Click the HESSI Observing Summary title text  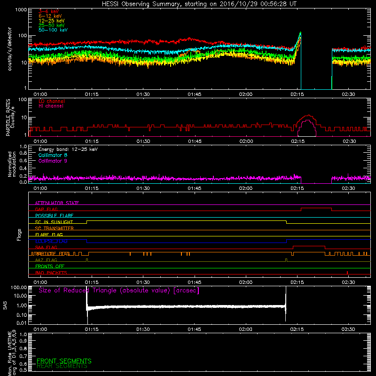199,4
